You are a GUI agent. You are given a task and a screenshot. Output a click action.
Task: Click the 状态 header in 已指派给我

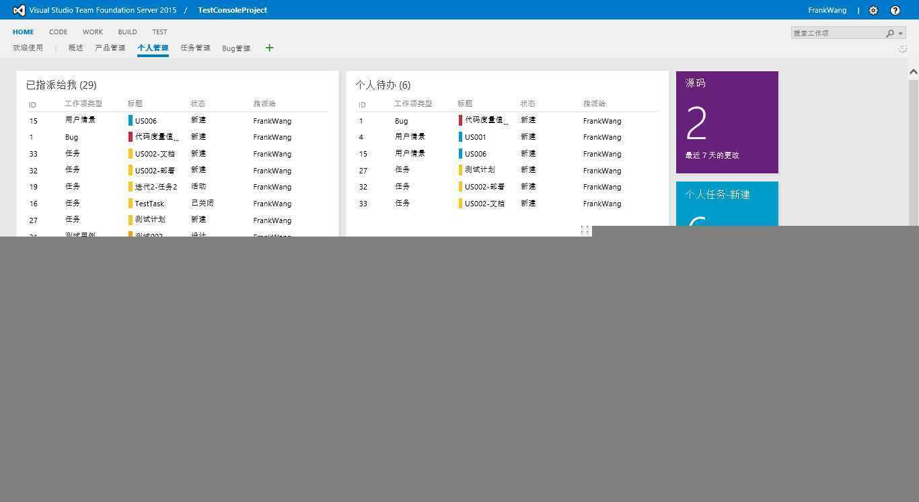click(x=198, y=103)
